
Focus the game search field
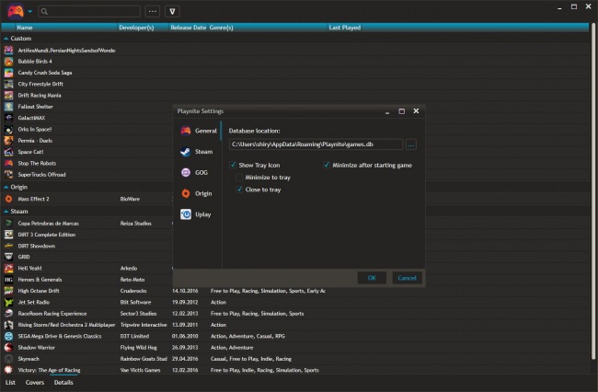point(89,11)
